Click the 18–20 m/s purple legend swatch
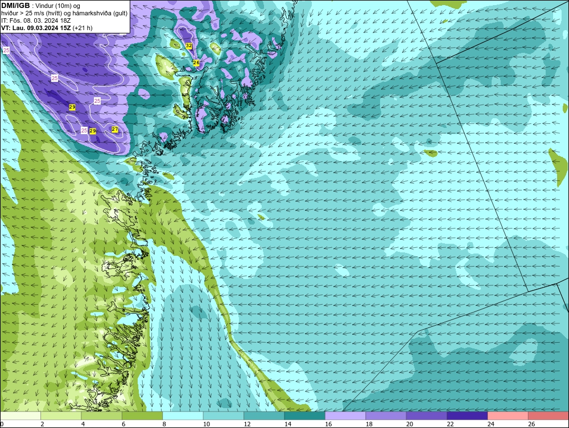The height and width of the screenshot is (428, 569). click(x=386, y=415)
